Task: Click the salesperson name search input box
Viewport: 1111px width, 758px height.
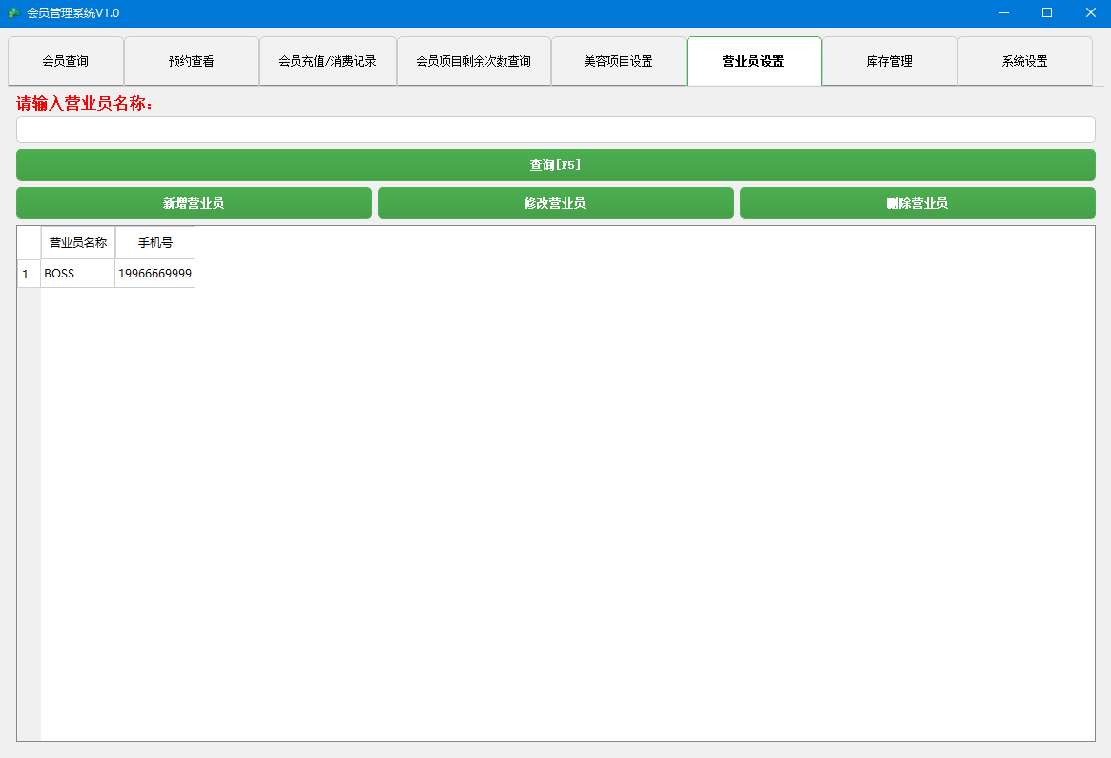Action: (x=555, y=129)
